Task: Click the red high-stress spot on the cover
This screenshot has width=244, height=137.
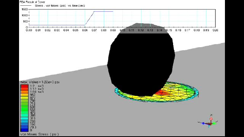Action: point(162,92)
